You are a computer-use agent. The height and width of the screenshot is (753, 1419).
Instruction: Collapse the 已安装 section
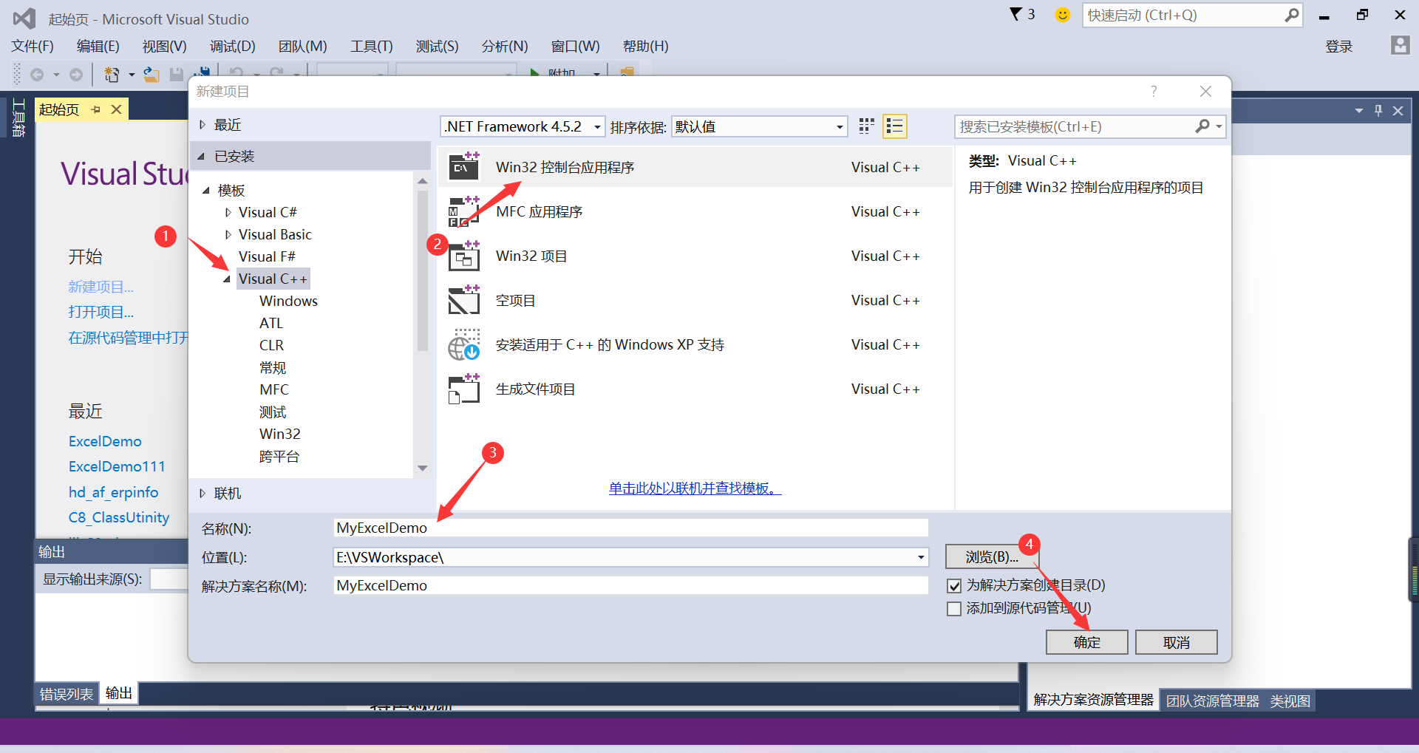[201, 156]
